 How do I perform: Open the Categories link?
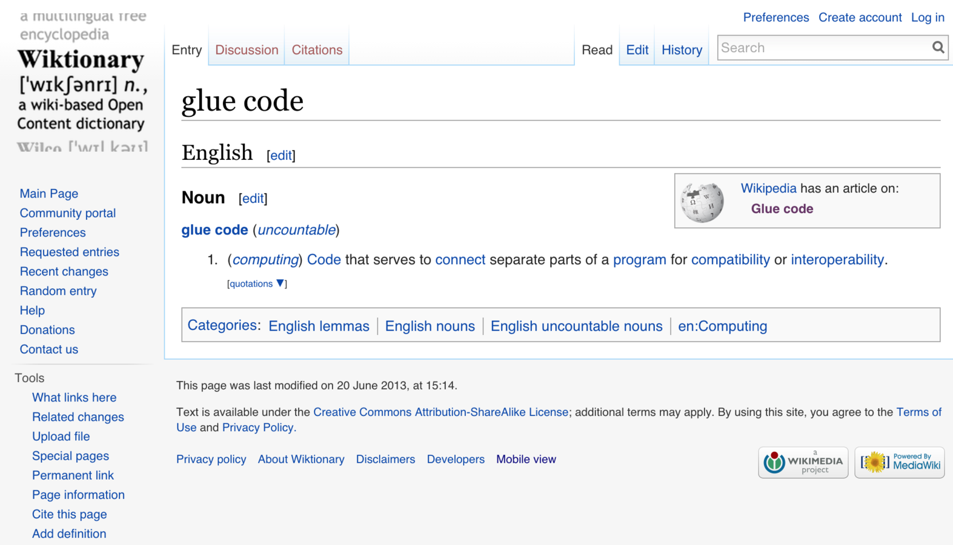(222, 325)
